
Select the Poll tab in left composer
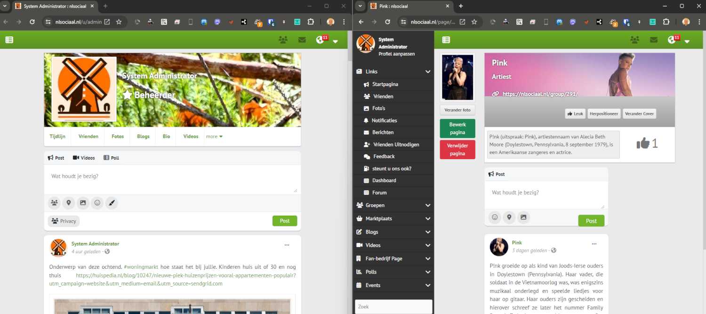point(112,158)
